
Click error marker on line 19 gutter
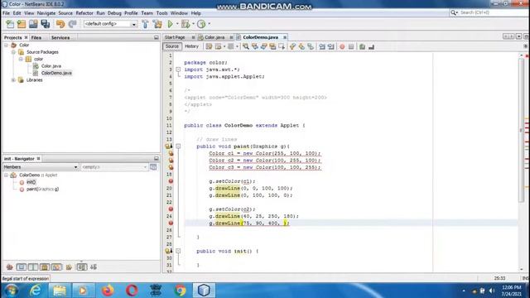[x=171, y=181]
